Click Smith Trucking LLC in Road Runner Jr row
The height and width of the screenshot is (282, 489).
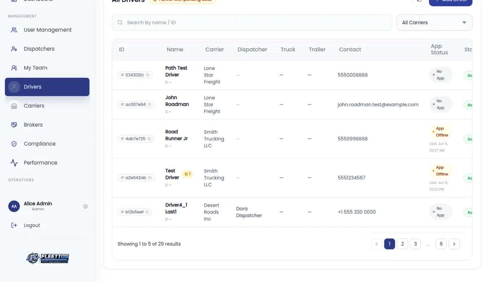(214, 139)
